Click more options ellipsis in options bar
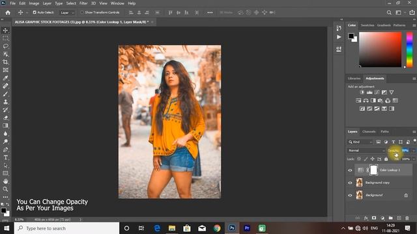 [x=210, y=12]
